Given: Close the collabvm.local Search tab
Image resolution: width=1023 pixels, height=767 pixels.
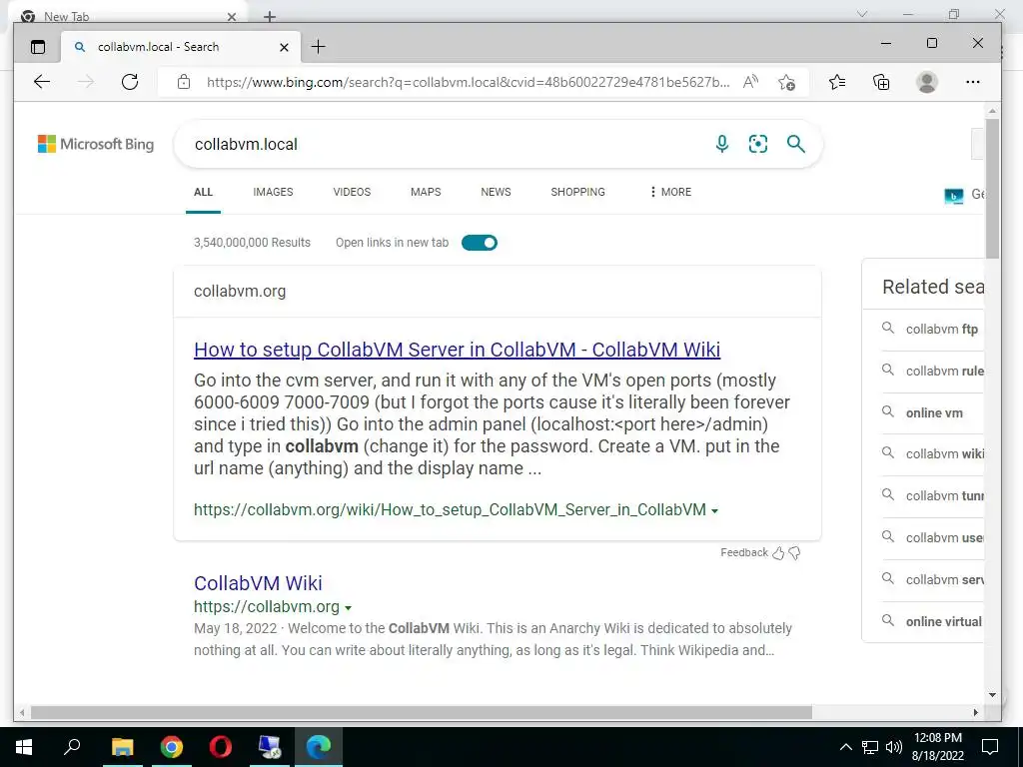Looking at the screenshot, I should tap(284, 47).
